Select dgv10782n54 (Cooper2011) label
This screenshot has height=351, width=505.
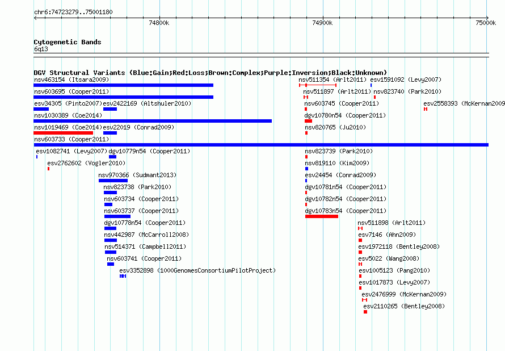(346, 199)
